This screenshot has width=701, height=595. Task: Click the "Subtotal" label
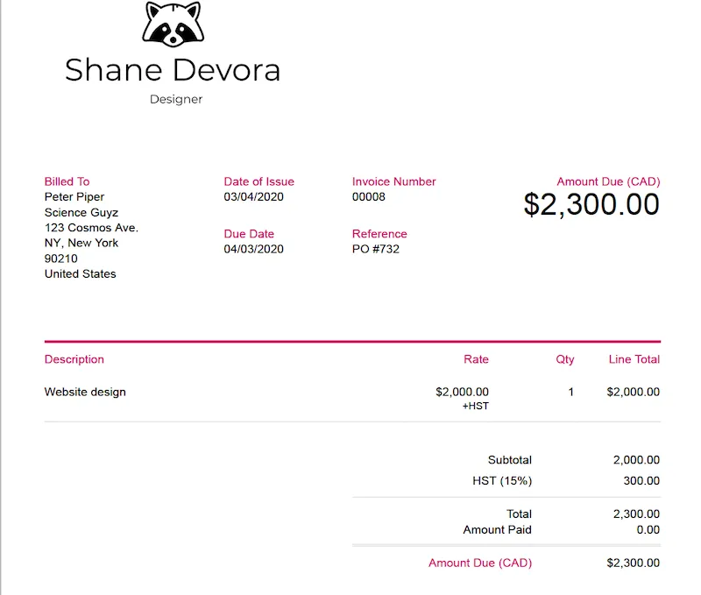coord(510,460)
